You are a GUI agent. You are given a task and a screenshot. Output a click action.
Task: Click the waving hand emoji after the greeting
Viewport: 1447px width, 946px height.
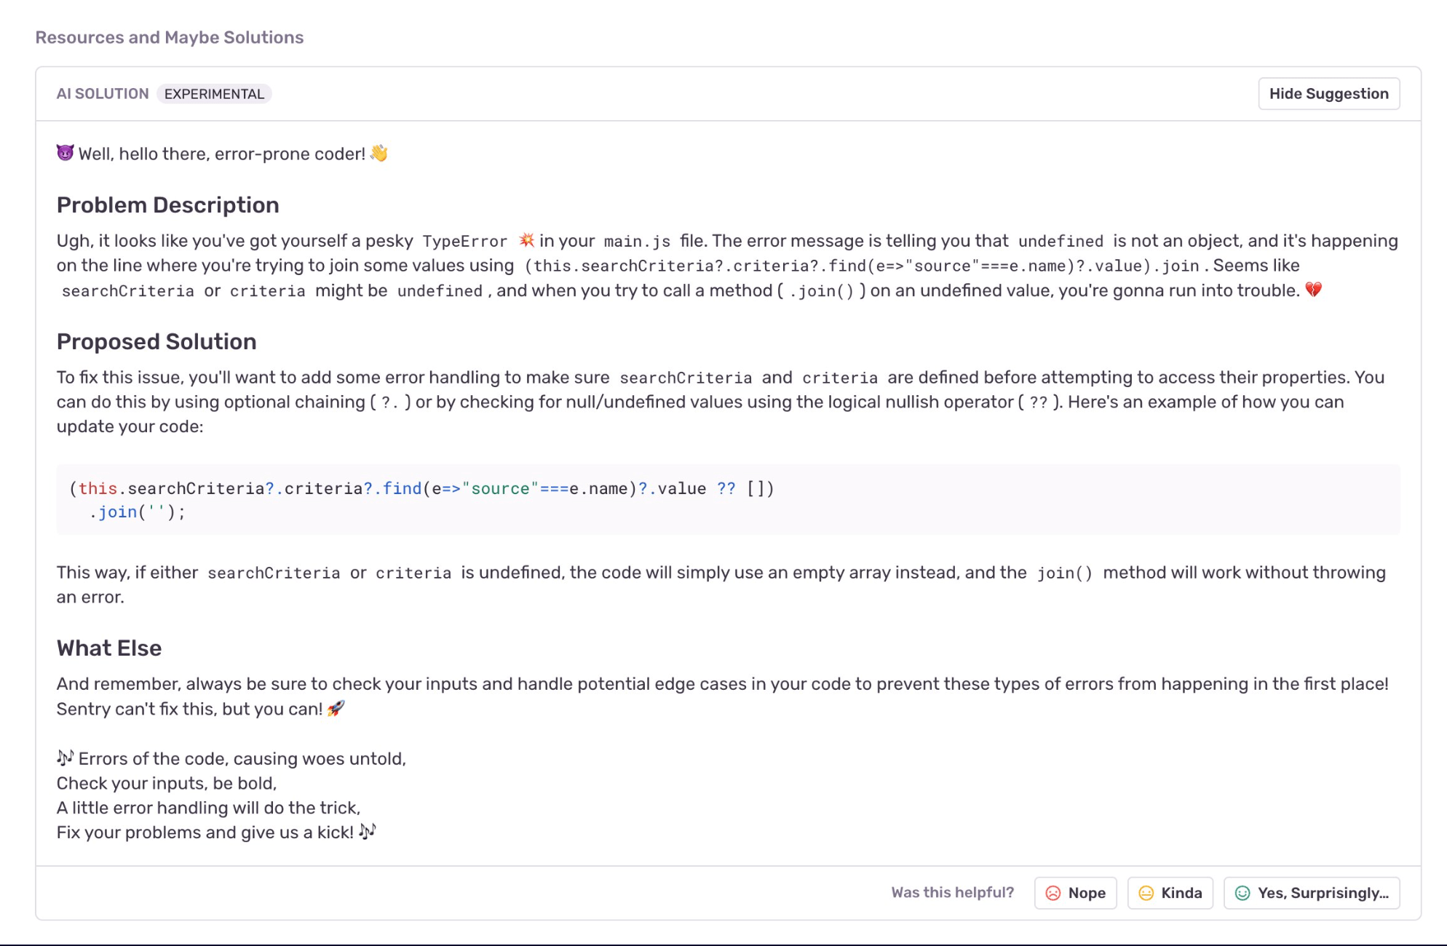(x=379, y=152)
